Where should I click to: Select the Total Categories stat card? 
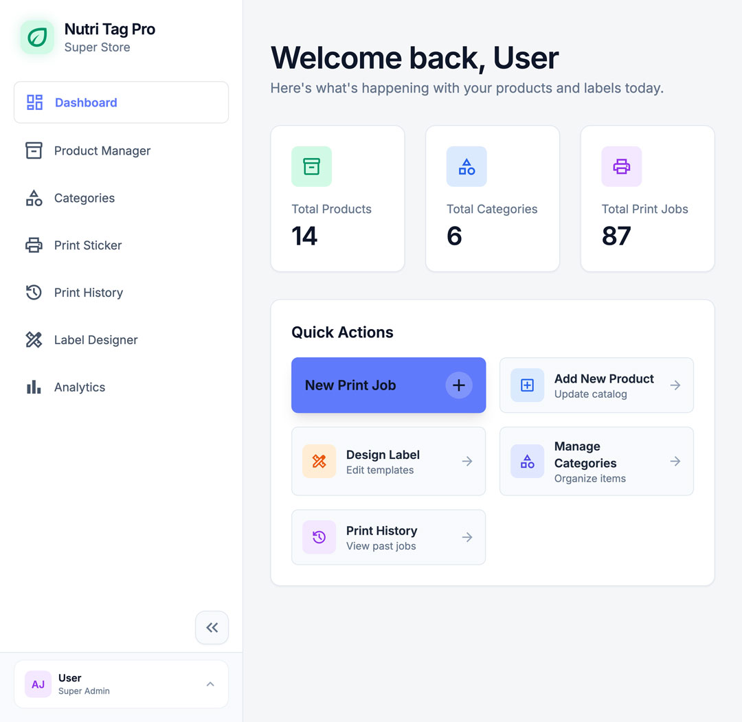[492, 199]
